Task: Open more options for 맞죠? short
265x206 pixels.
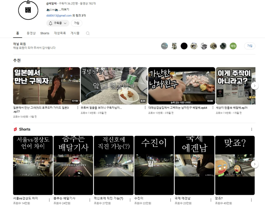Action: pos(251,200)
